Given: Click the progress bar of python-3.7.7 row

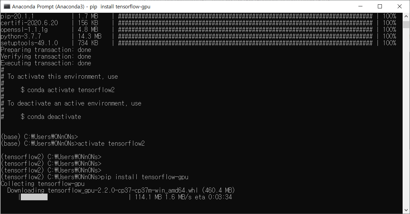Looking at the screenshot, I should click(245, 36).
